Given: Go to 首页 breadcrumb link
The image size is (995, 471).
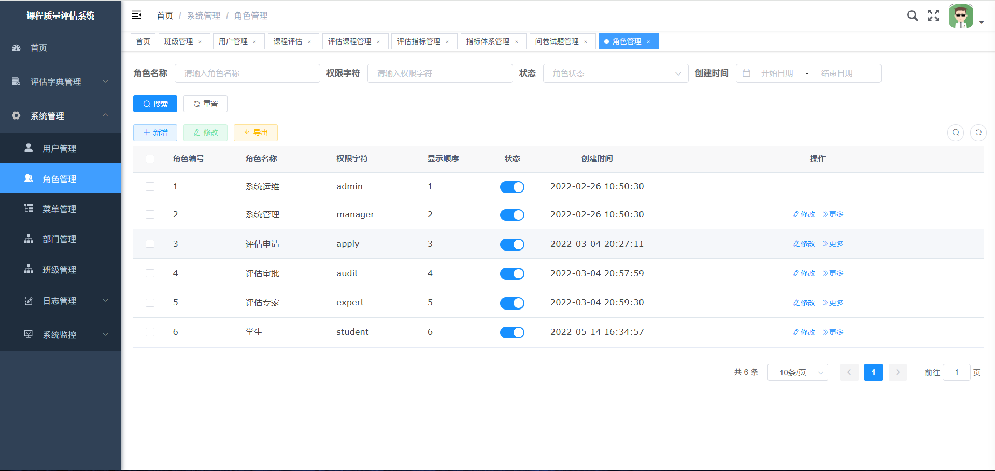Looking at the screenshot, I should click(165, 16).
